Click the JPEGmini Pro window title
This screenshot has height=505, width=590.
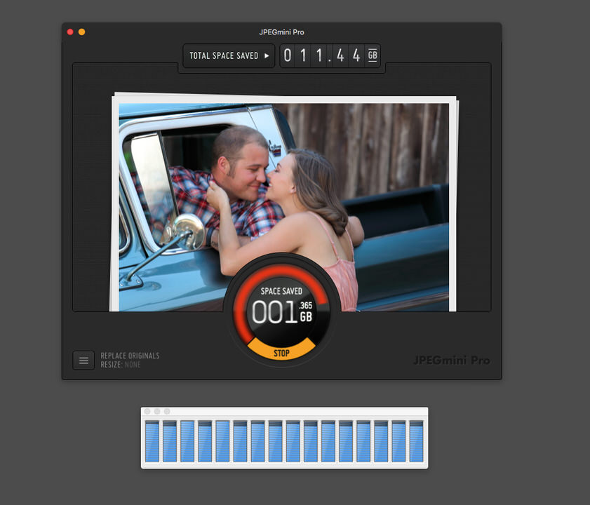pyautogui.click(x=281, y=32)
